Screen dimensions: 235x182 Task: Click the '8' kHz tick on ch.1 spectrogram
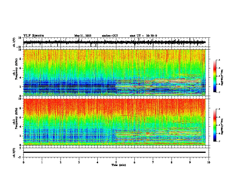(x=20, y=59)
